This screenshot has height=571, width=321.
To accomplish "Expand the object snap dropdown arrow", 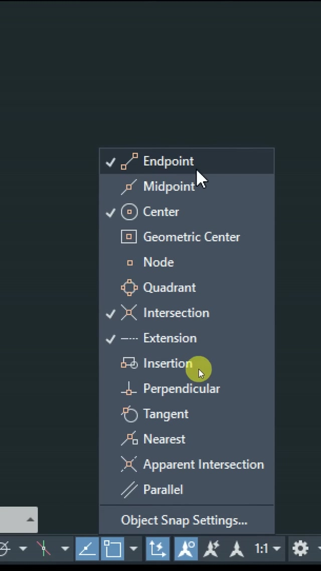I will 133,548.
